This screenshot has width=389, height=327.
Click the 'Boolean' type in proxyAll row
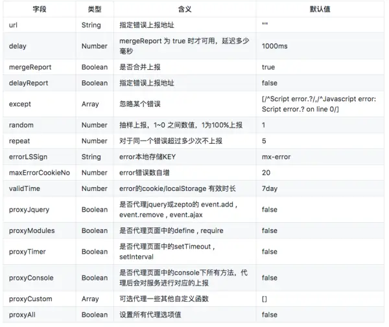(95, 315)
